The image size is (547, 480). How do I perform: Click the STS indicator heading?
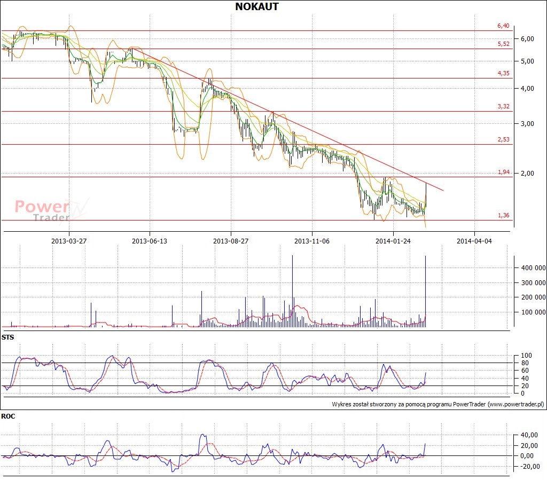[x=7, y=337]
